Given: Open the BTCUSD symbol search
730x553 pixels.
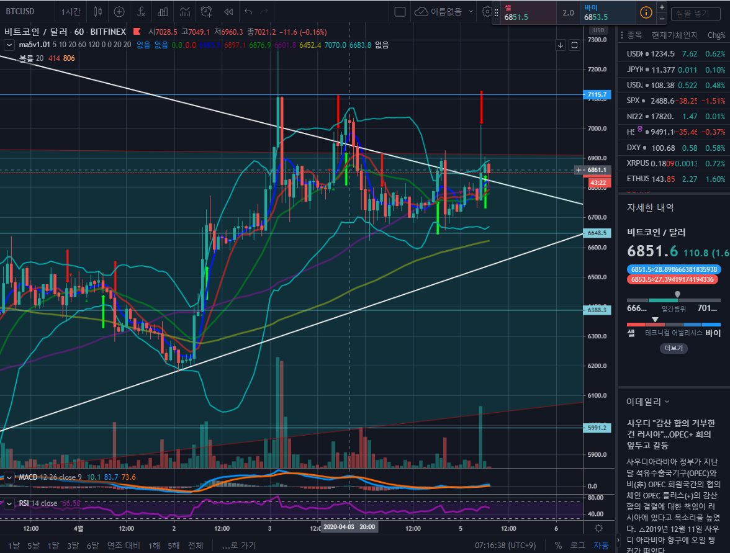Looking at the screenshot, I should pos(20,12).
